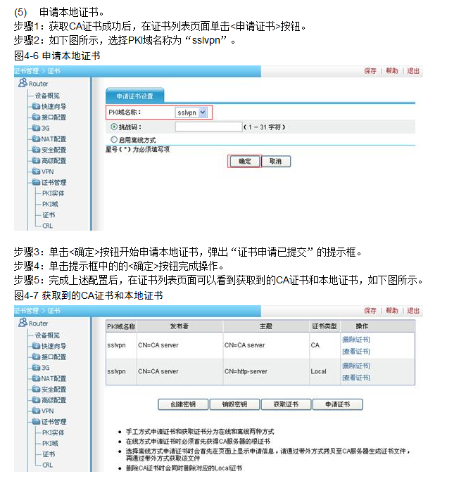Click 安全配置 folder icon in lower tree
The image size is (466, 481).
(36, 390)
